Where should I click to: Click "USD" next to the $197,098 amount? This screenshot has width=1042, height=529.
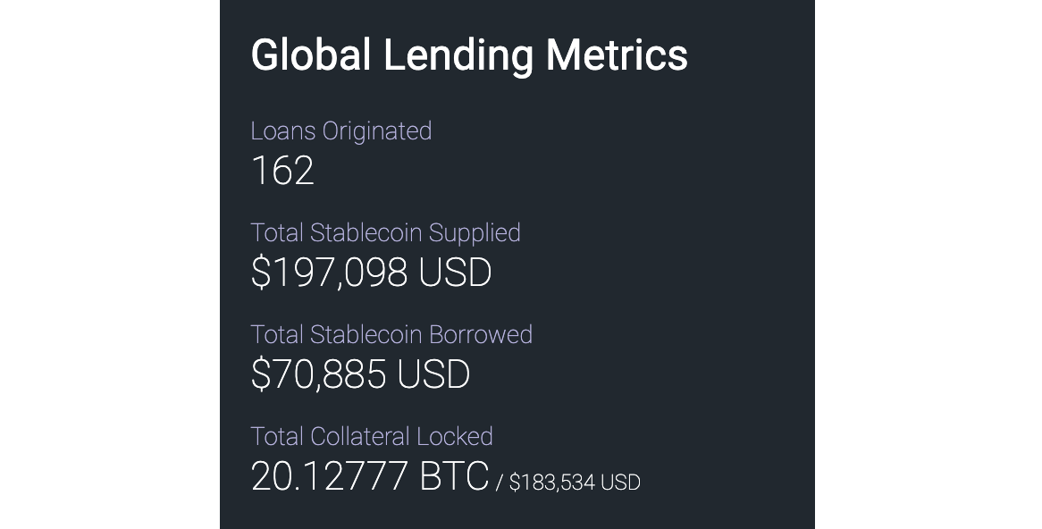[455, 273]
